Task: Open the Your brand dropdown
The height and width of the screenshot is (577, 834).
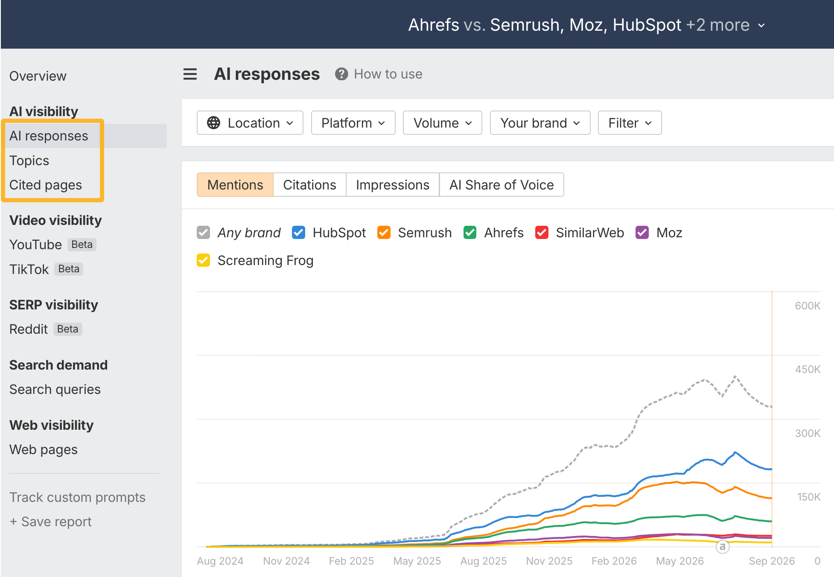Action: (x=540, y=123)
